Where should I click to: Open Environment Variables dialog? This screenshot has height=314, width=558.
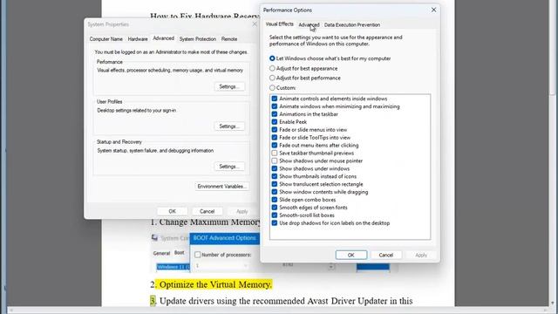coord(221,186)
